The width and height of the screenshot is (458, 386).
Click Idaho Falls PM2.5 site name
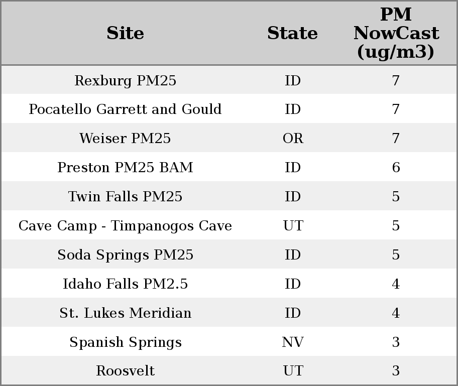point(125,284)
